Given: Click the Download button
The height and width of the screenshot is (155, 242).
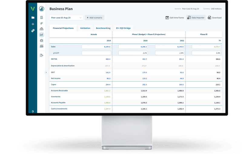Looking at the screenshot, I should 214,18.
